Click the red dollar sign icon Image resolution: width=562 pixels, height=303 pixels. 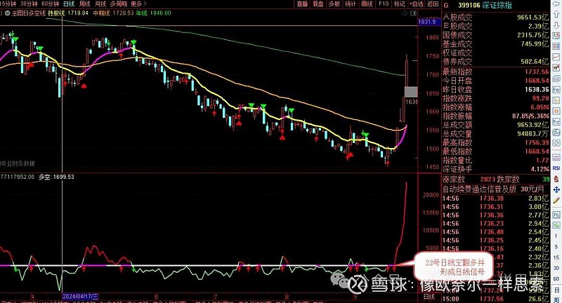coord(556,179)
